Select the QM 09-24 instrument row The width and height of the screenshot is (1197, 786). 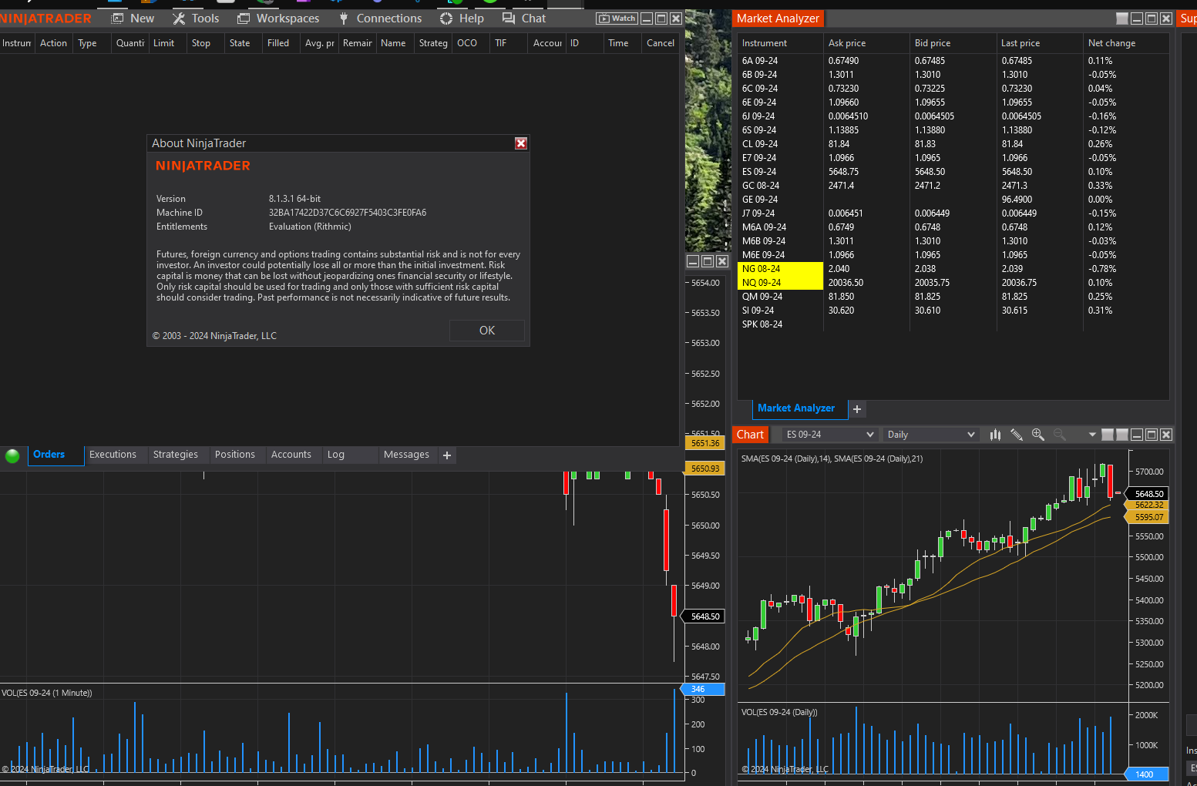953,297
